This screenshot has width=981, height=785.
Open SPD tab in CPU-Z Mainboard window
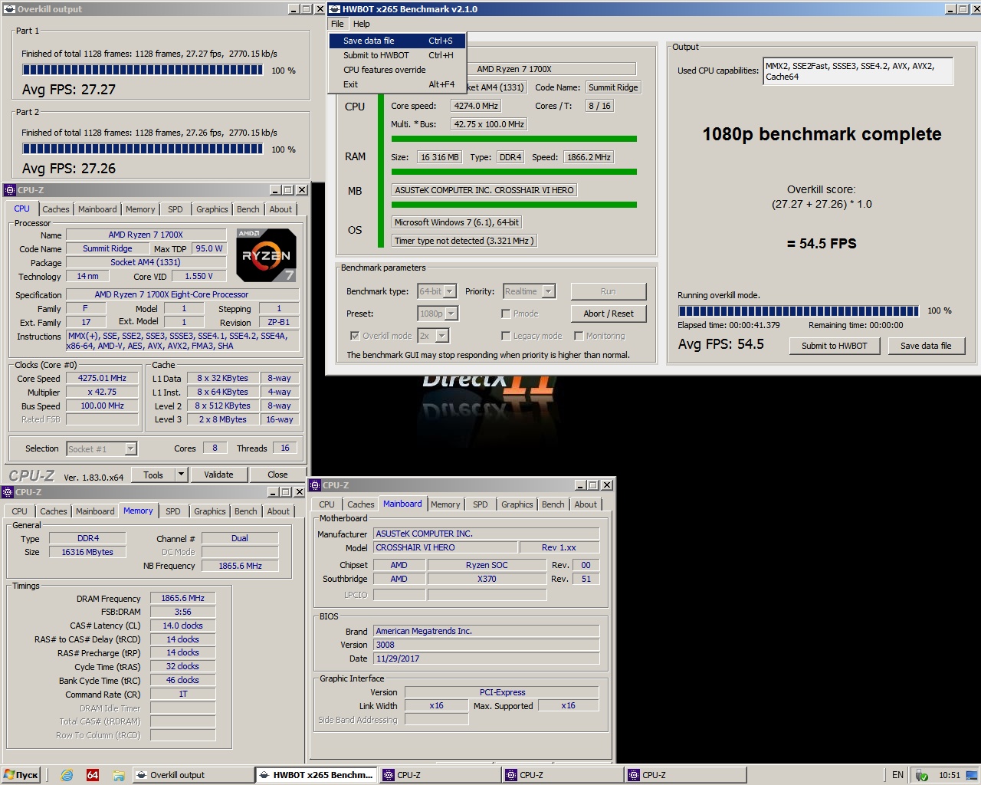(x=481, y=504)
